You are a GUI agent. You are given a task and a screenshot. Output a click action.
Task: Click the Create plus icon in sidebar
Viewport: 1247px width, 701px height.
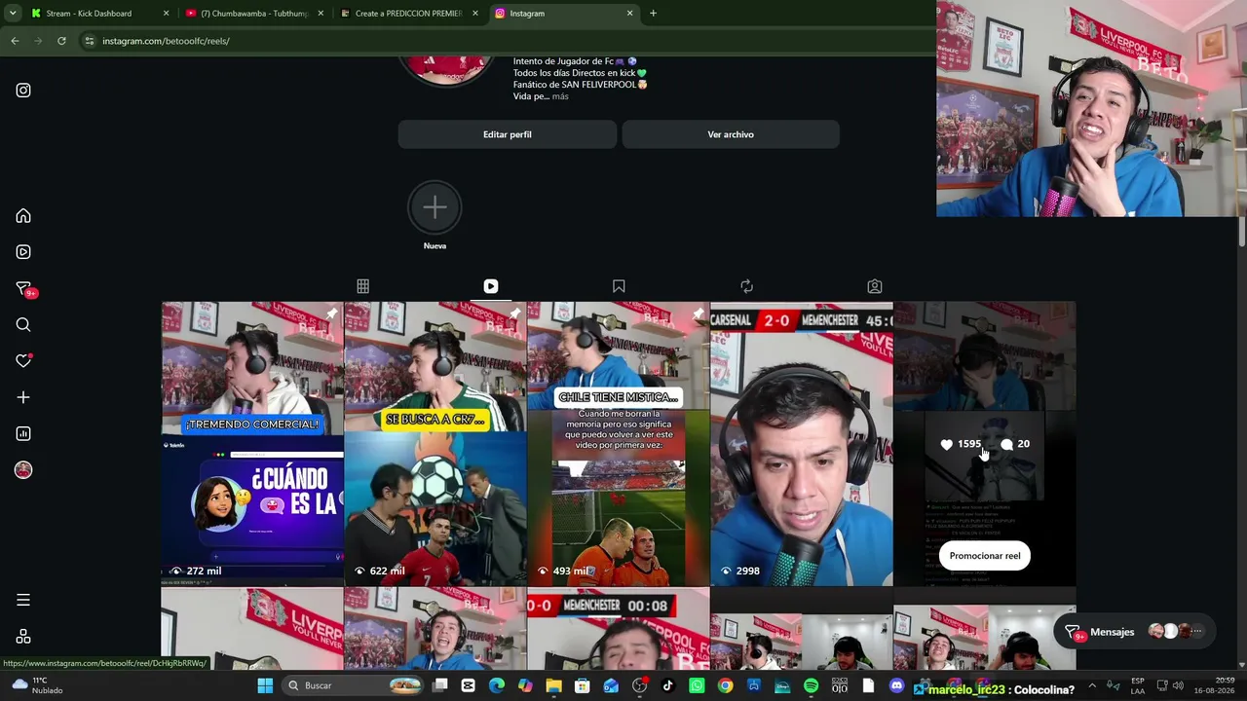(x=23, y=397)
